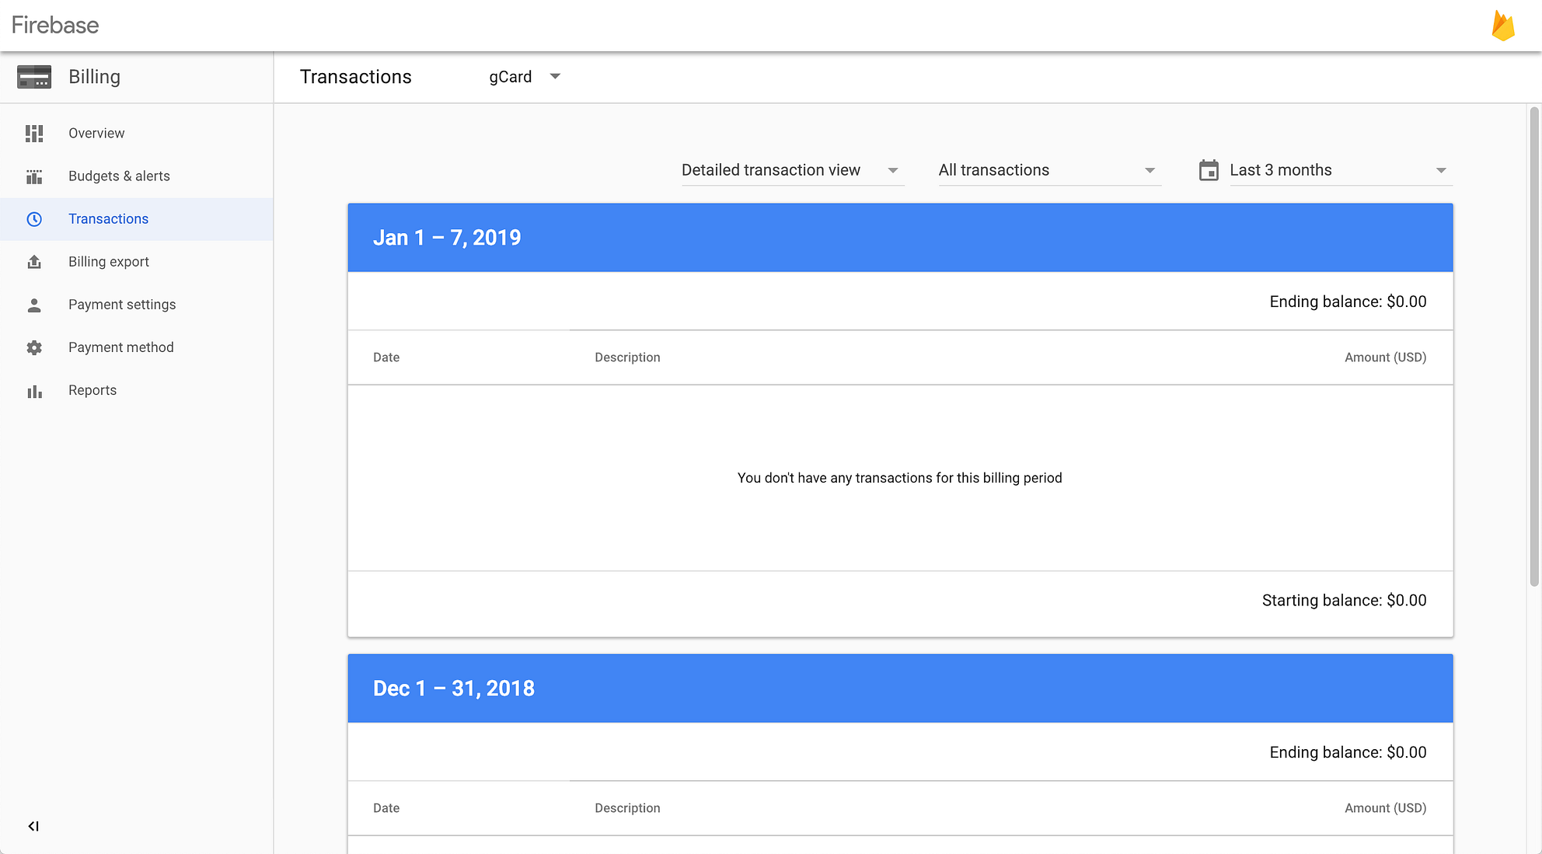
Task: Select the Transactions entry in sidebar
Action: [x=109, y=218]
